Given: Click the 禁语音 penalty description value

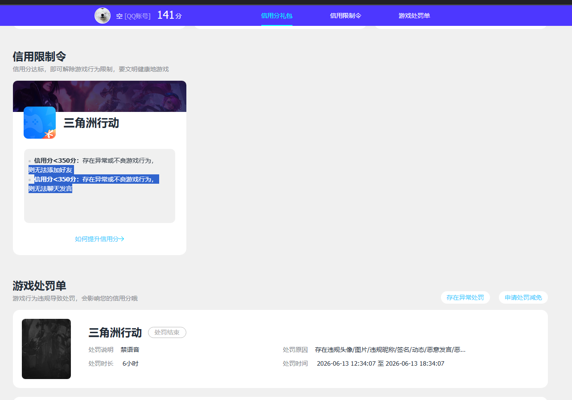Looking at the screenshot, I should pos(130,350).
